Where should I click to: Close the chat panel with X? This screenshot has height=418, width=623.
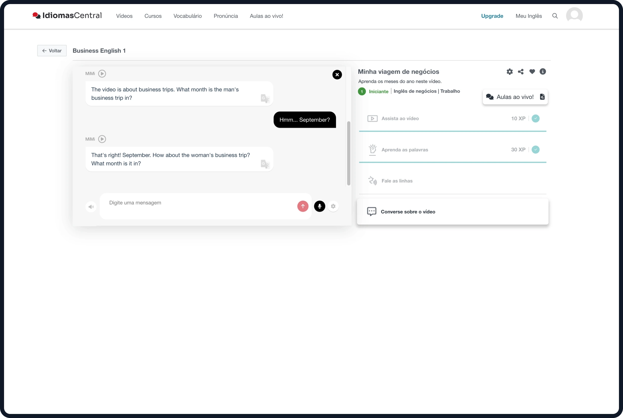coord(337,75)
